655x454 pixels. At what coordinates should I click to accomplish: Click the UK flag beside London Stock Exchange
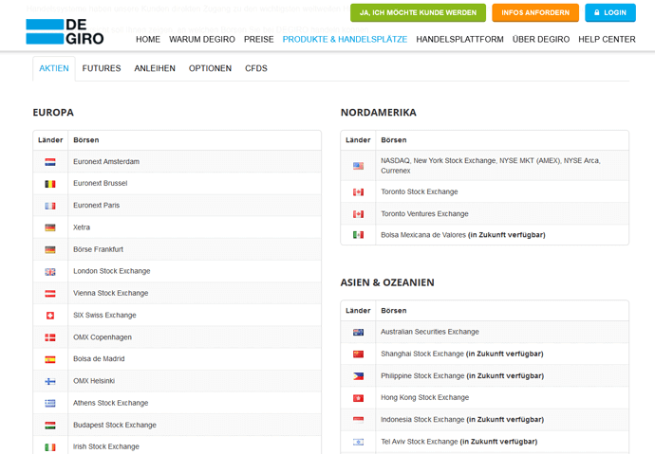pyautogui.click(x=50, y=272)
